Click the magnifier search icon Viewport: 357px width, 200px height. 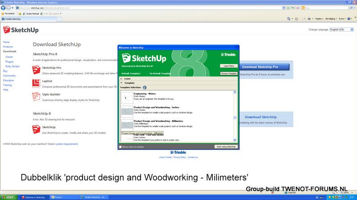pos(351,8)
